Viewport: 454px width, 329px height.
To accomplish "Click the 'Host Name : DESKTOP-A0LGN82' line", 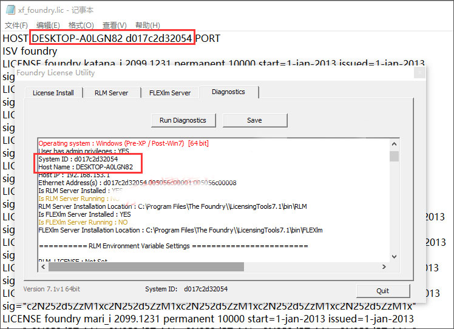I will (86, 167).
